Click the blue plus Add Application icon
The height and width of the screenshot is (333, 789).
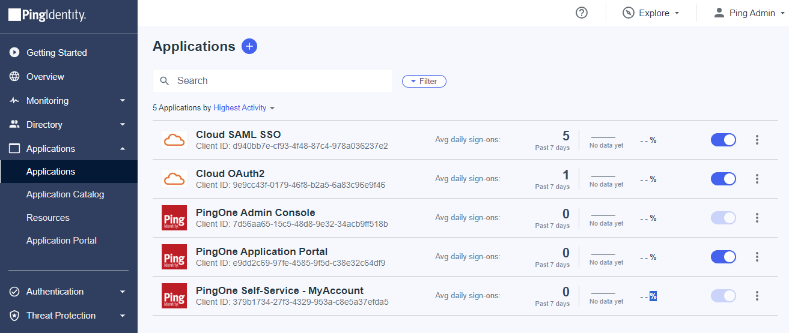tap(249, 46)
